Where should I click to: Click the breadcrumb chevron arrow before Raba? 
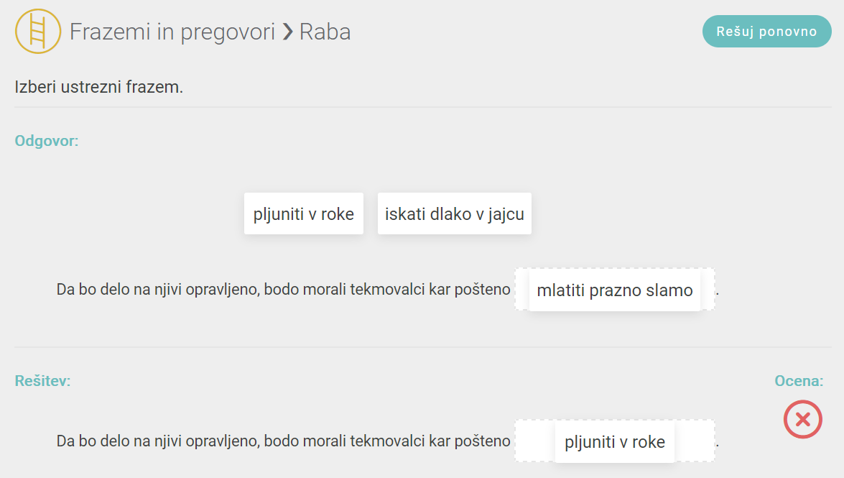pyautogui.click(x=287, y=32)
